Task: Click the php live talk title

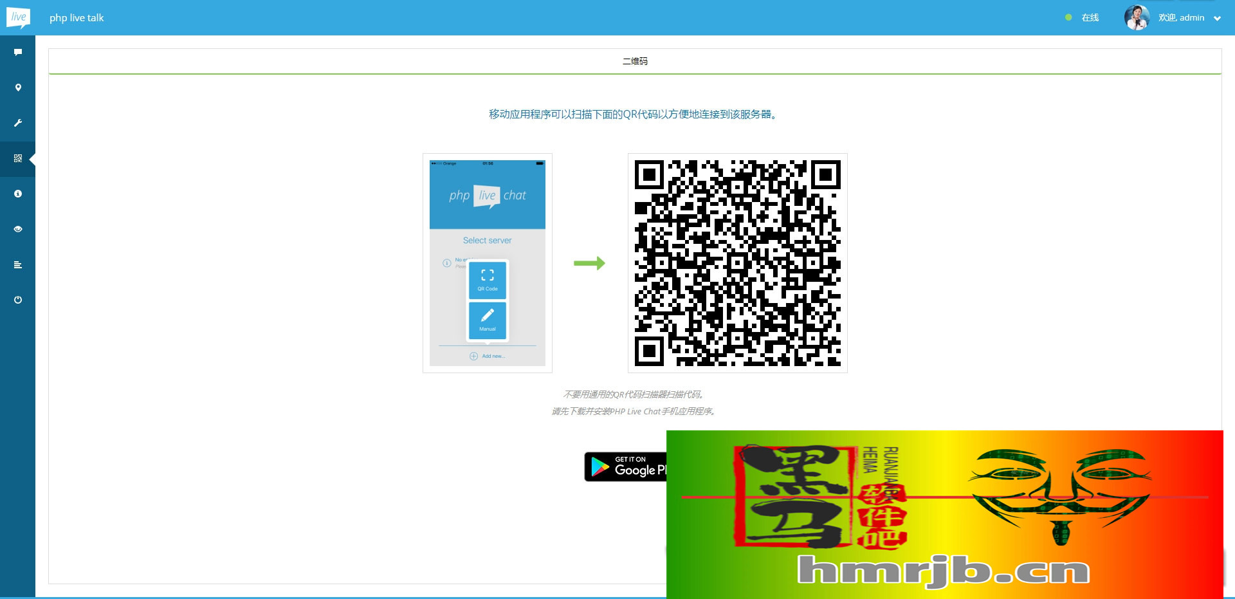Action: [77, 18]
